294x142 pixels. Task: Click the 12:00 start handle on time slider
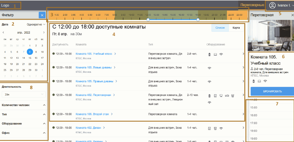pyautogui.click(x=148, y=20)
